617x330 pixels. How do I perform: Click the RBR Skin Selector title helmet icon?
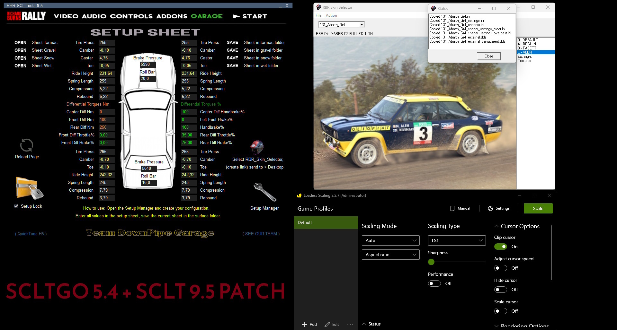318,7
